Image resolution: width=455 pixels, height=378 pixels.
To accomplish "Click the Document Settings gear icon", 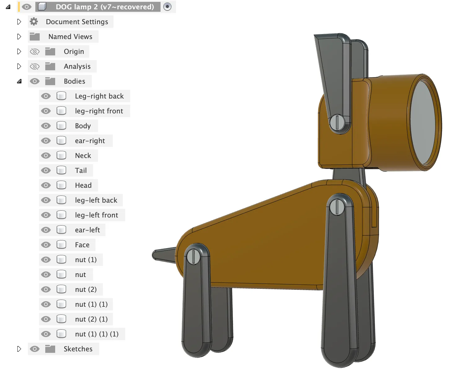I will click(33, 21).
